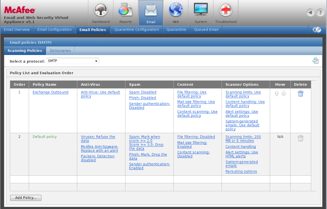
Task: Click the gear toggle icon in the sub-navigation bar
Action: tap(317, 30)
